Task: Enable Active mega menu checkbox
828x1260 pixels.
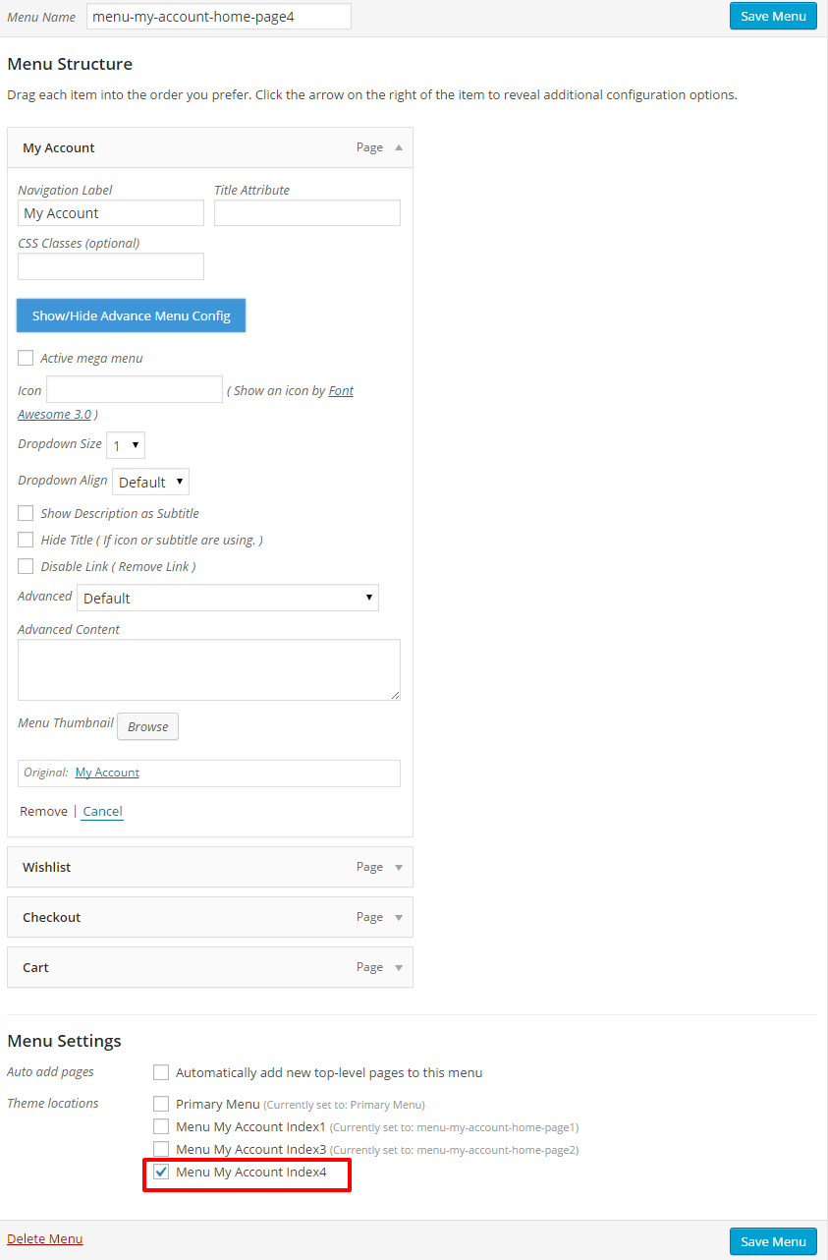Action: coord(26,358)
